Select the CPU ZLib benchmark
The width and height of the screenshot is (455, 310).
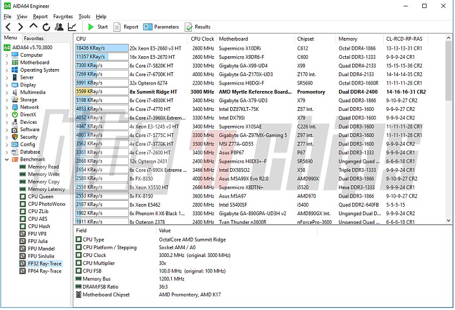point(39,211)
